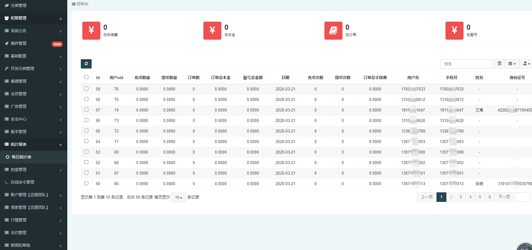
Task: Check the select-all header checkbox
Action: tap(86, 77)
